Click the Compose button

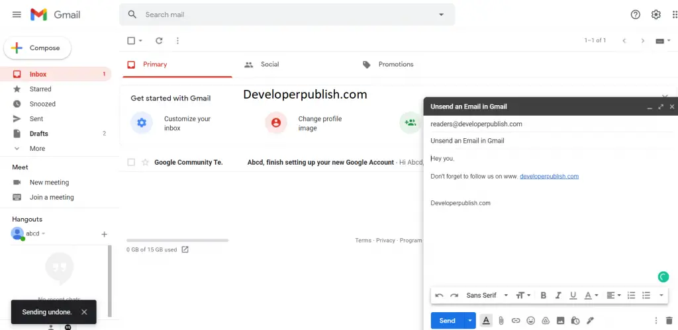[37, 48]
